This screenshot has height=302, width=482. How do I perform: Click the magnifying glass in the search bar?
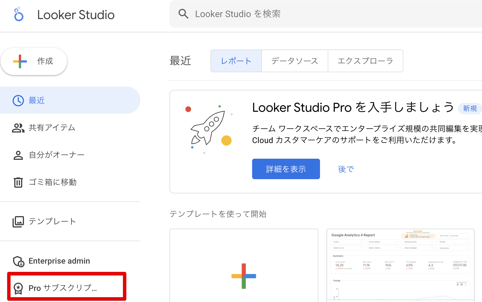[183, 14]
